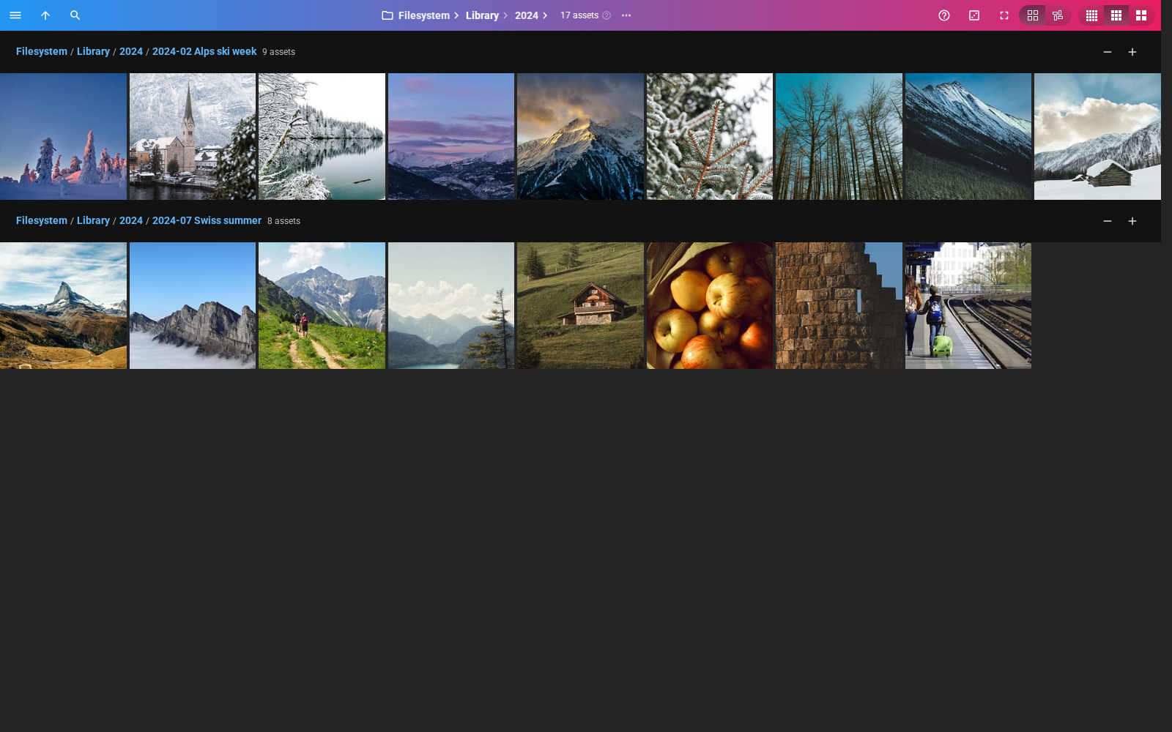
Task: Select the medium thumbnail size grid
Action: pyautogui.click(x=1116, y=15)
